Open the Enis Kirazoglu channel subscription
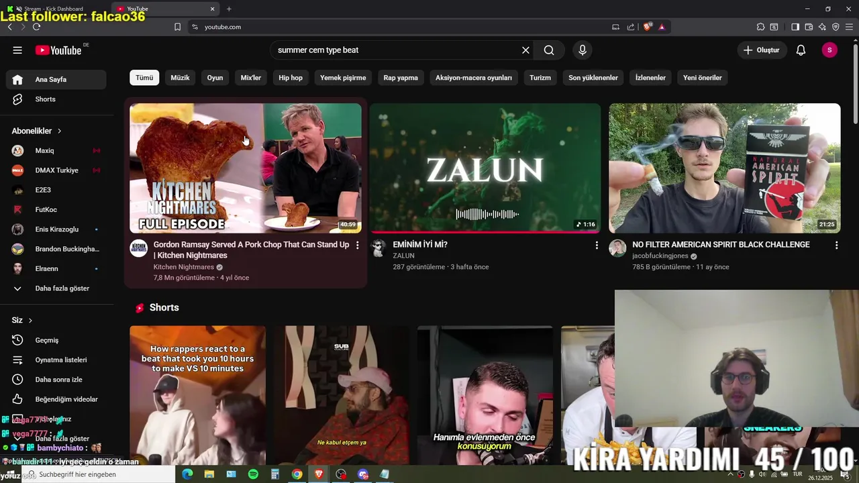This screenshot has height=483, width=859. [x=56, y=229]
